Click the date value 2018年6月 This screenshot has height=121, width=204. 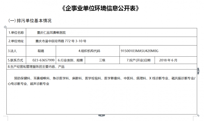[x=168, y=60]
